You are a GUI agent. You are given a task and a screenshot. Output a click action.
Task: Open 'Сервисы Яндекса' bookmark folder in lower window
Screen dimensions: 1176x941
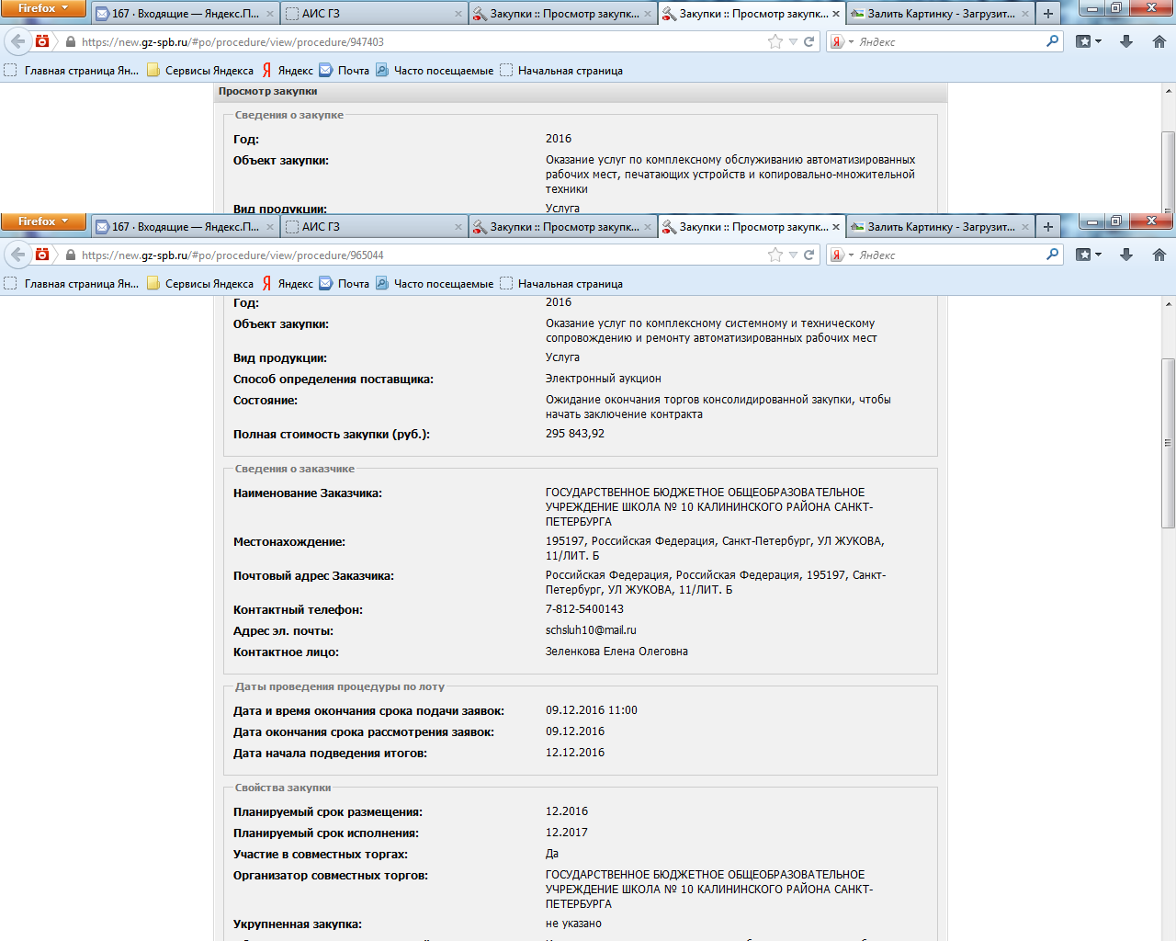coord(200,284)
